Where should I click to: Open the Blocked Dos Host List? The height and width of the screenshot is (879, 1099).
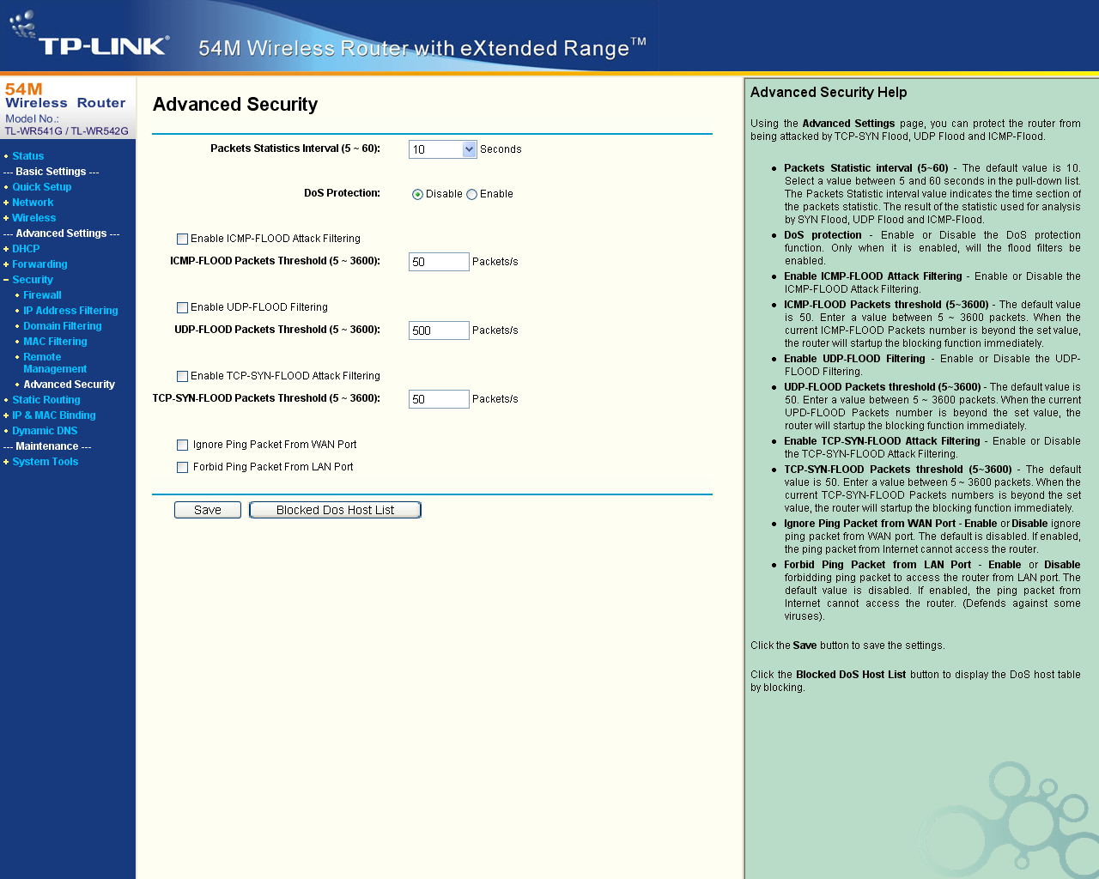[335, 510]
